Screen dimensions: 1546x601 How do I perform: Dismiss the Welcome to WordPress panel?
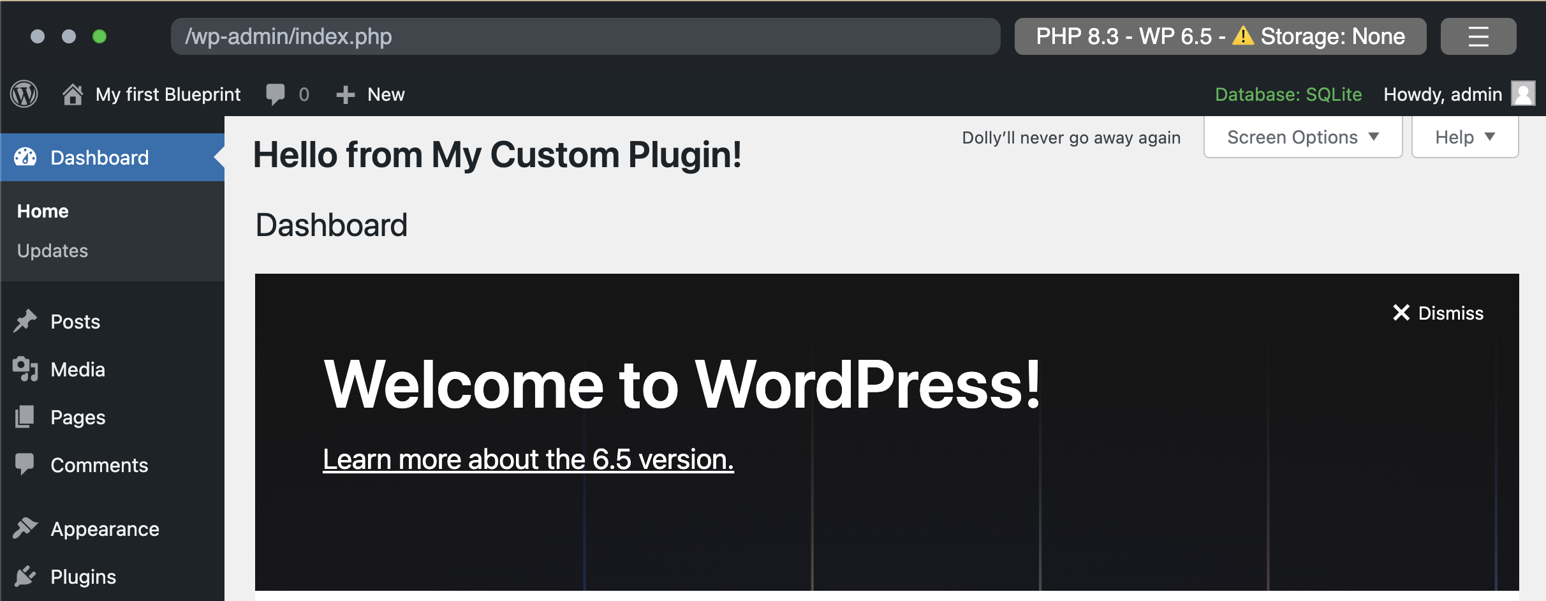[1438, 313]
